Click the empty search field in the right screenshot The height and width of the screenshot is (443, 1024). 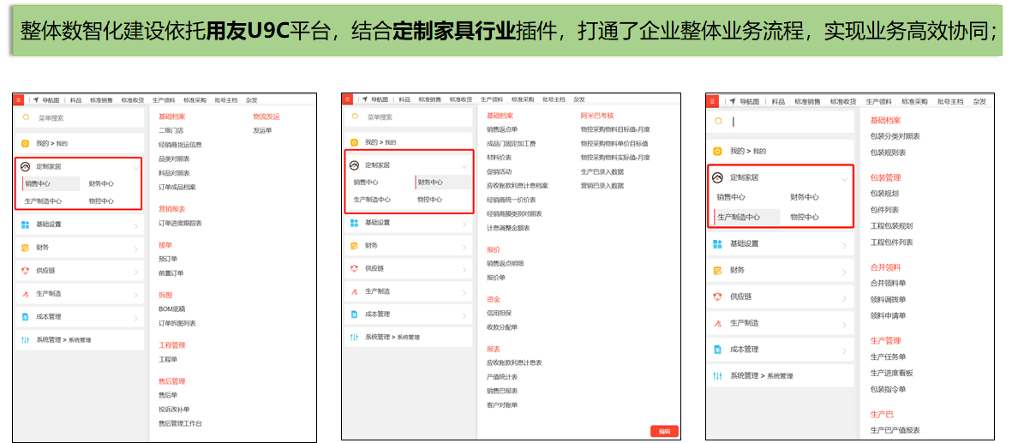point(782,122)
